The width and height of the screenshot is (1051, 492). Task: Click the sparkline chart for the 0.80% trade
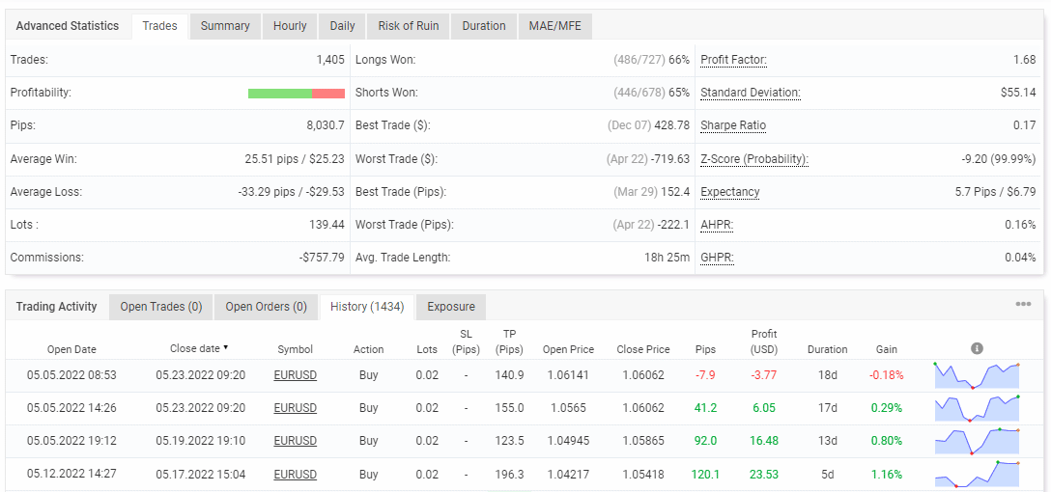pyautogui.click(x=977, y=441)
